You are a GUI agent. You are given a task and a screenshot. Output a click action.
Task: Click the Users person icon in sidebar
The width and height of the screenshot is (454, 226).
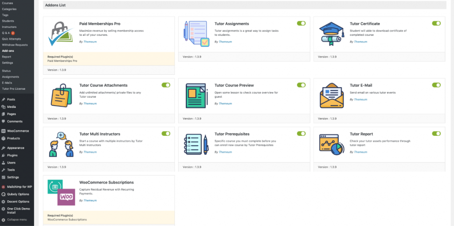click(4, 162)
